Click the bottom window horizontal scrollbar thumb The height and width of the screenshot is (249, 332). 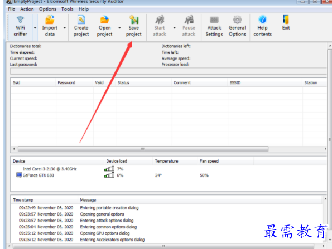pos(163,246)
